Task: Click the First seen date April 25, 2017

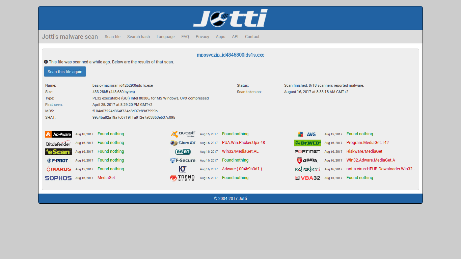Action: point(123,105)
